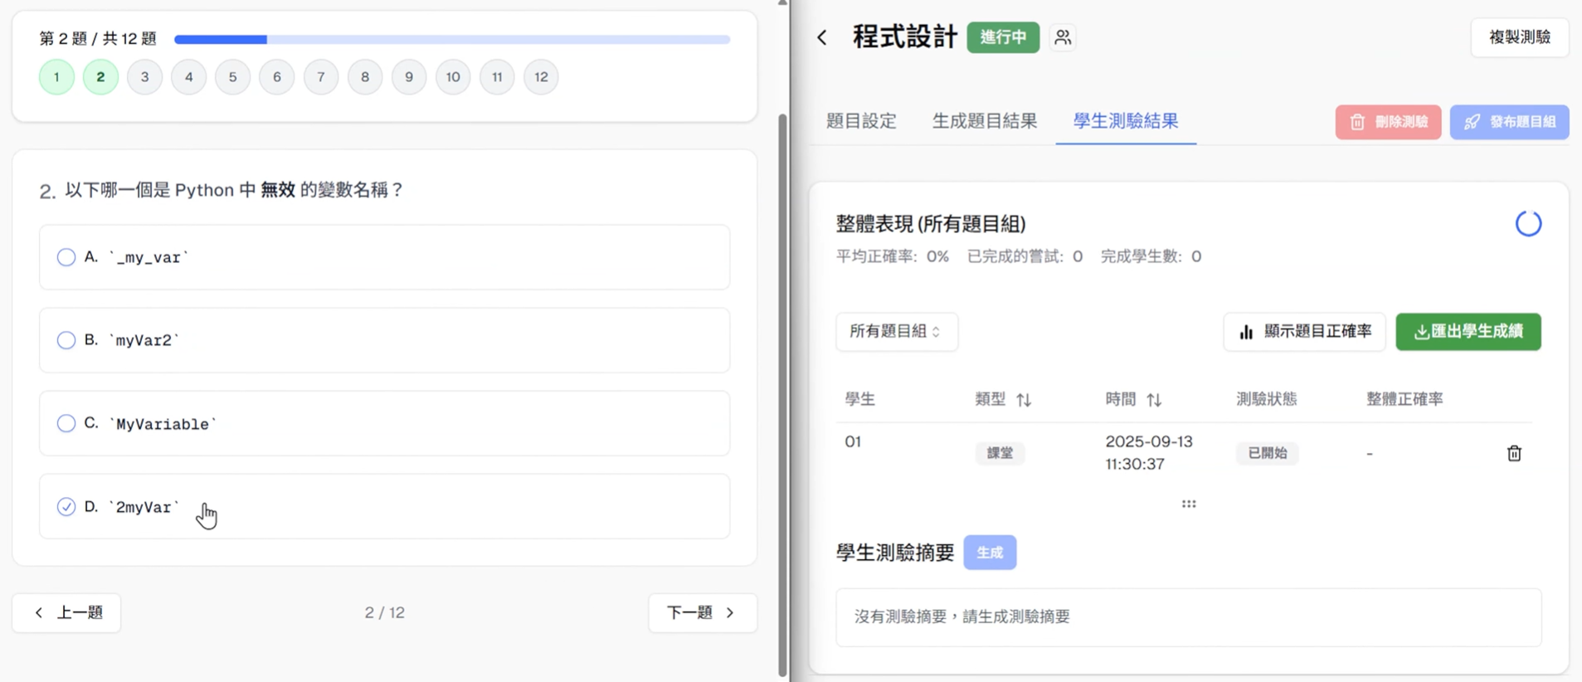Viewport: 1582px width, 682px height.
Task: Click the 進行中 status badge
Action: 1003,37
